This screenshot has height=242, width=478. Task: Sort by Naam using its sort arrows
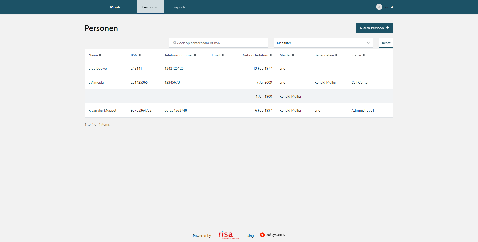pos(100,55)
